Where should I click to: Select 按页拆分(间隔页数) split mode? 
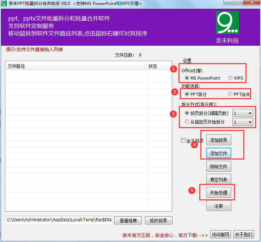point(187,113)
